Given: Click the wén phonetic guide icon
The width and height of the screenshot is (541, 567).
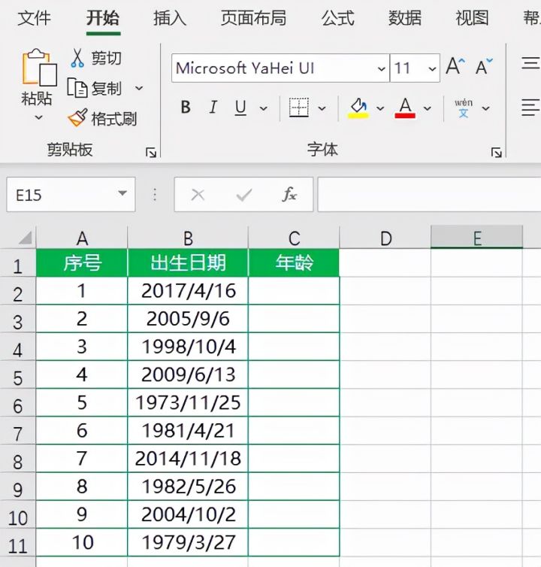Looking at the screenshot, I should click(x=464, y=108).
